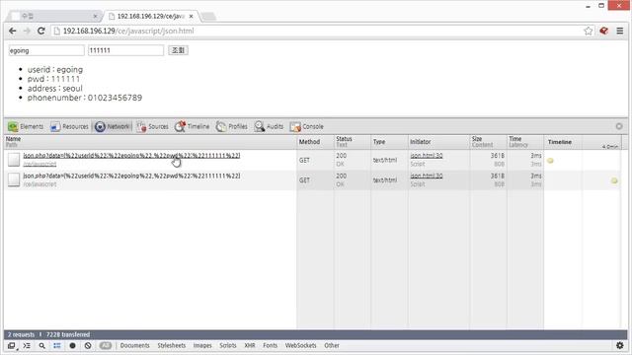Click the 조회 submit button

178,50
